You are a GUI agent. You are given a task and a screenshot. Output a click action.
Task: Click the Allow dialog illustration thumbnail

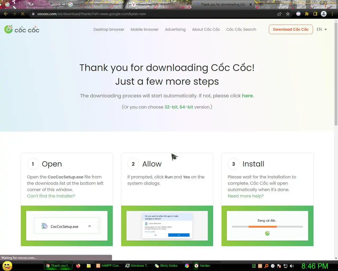[167, 226]
